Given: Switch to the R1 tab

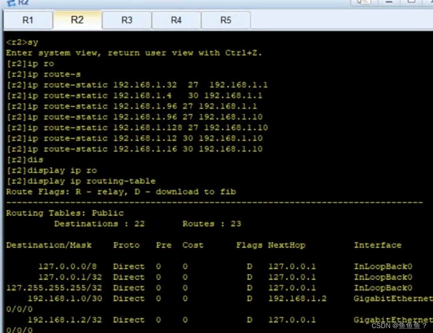Looking at the screenshot, I should click(x=28, y=20).
